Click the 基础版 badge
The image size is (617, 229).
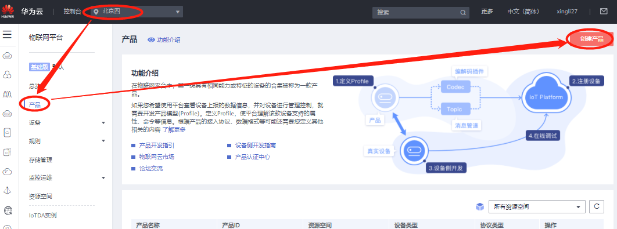pos(40,67)
